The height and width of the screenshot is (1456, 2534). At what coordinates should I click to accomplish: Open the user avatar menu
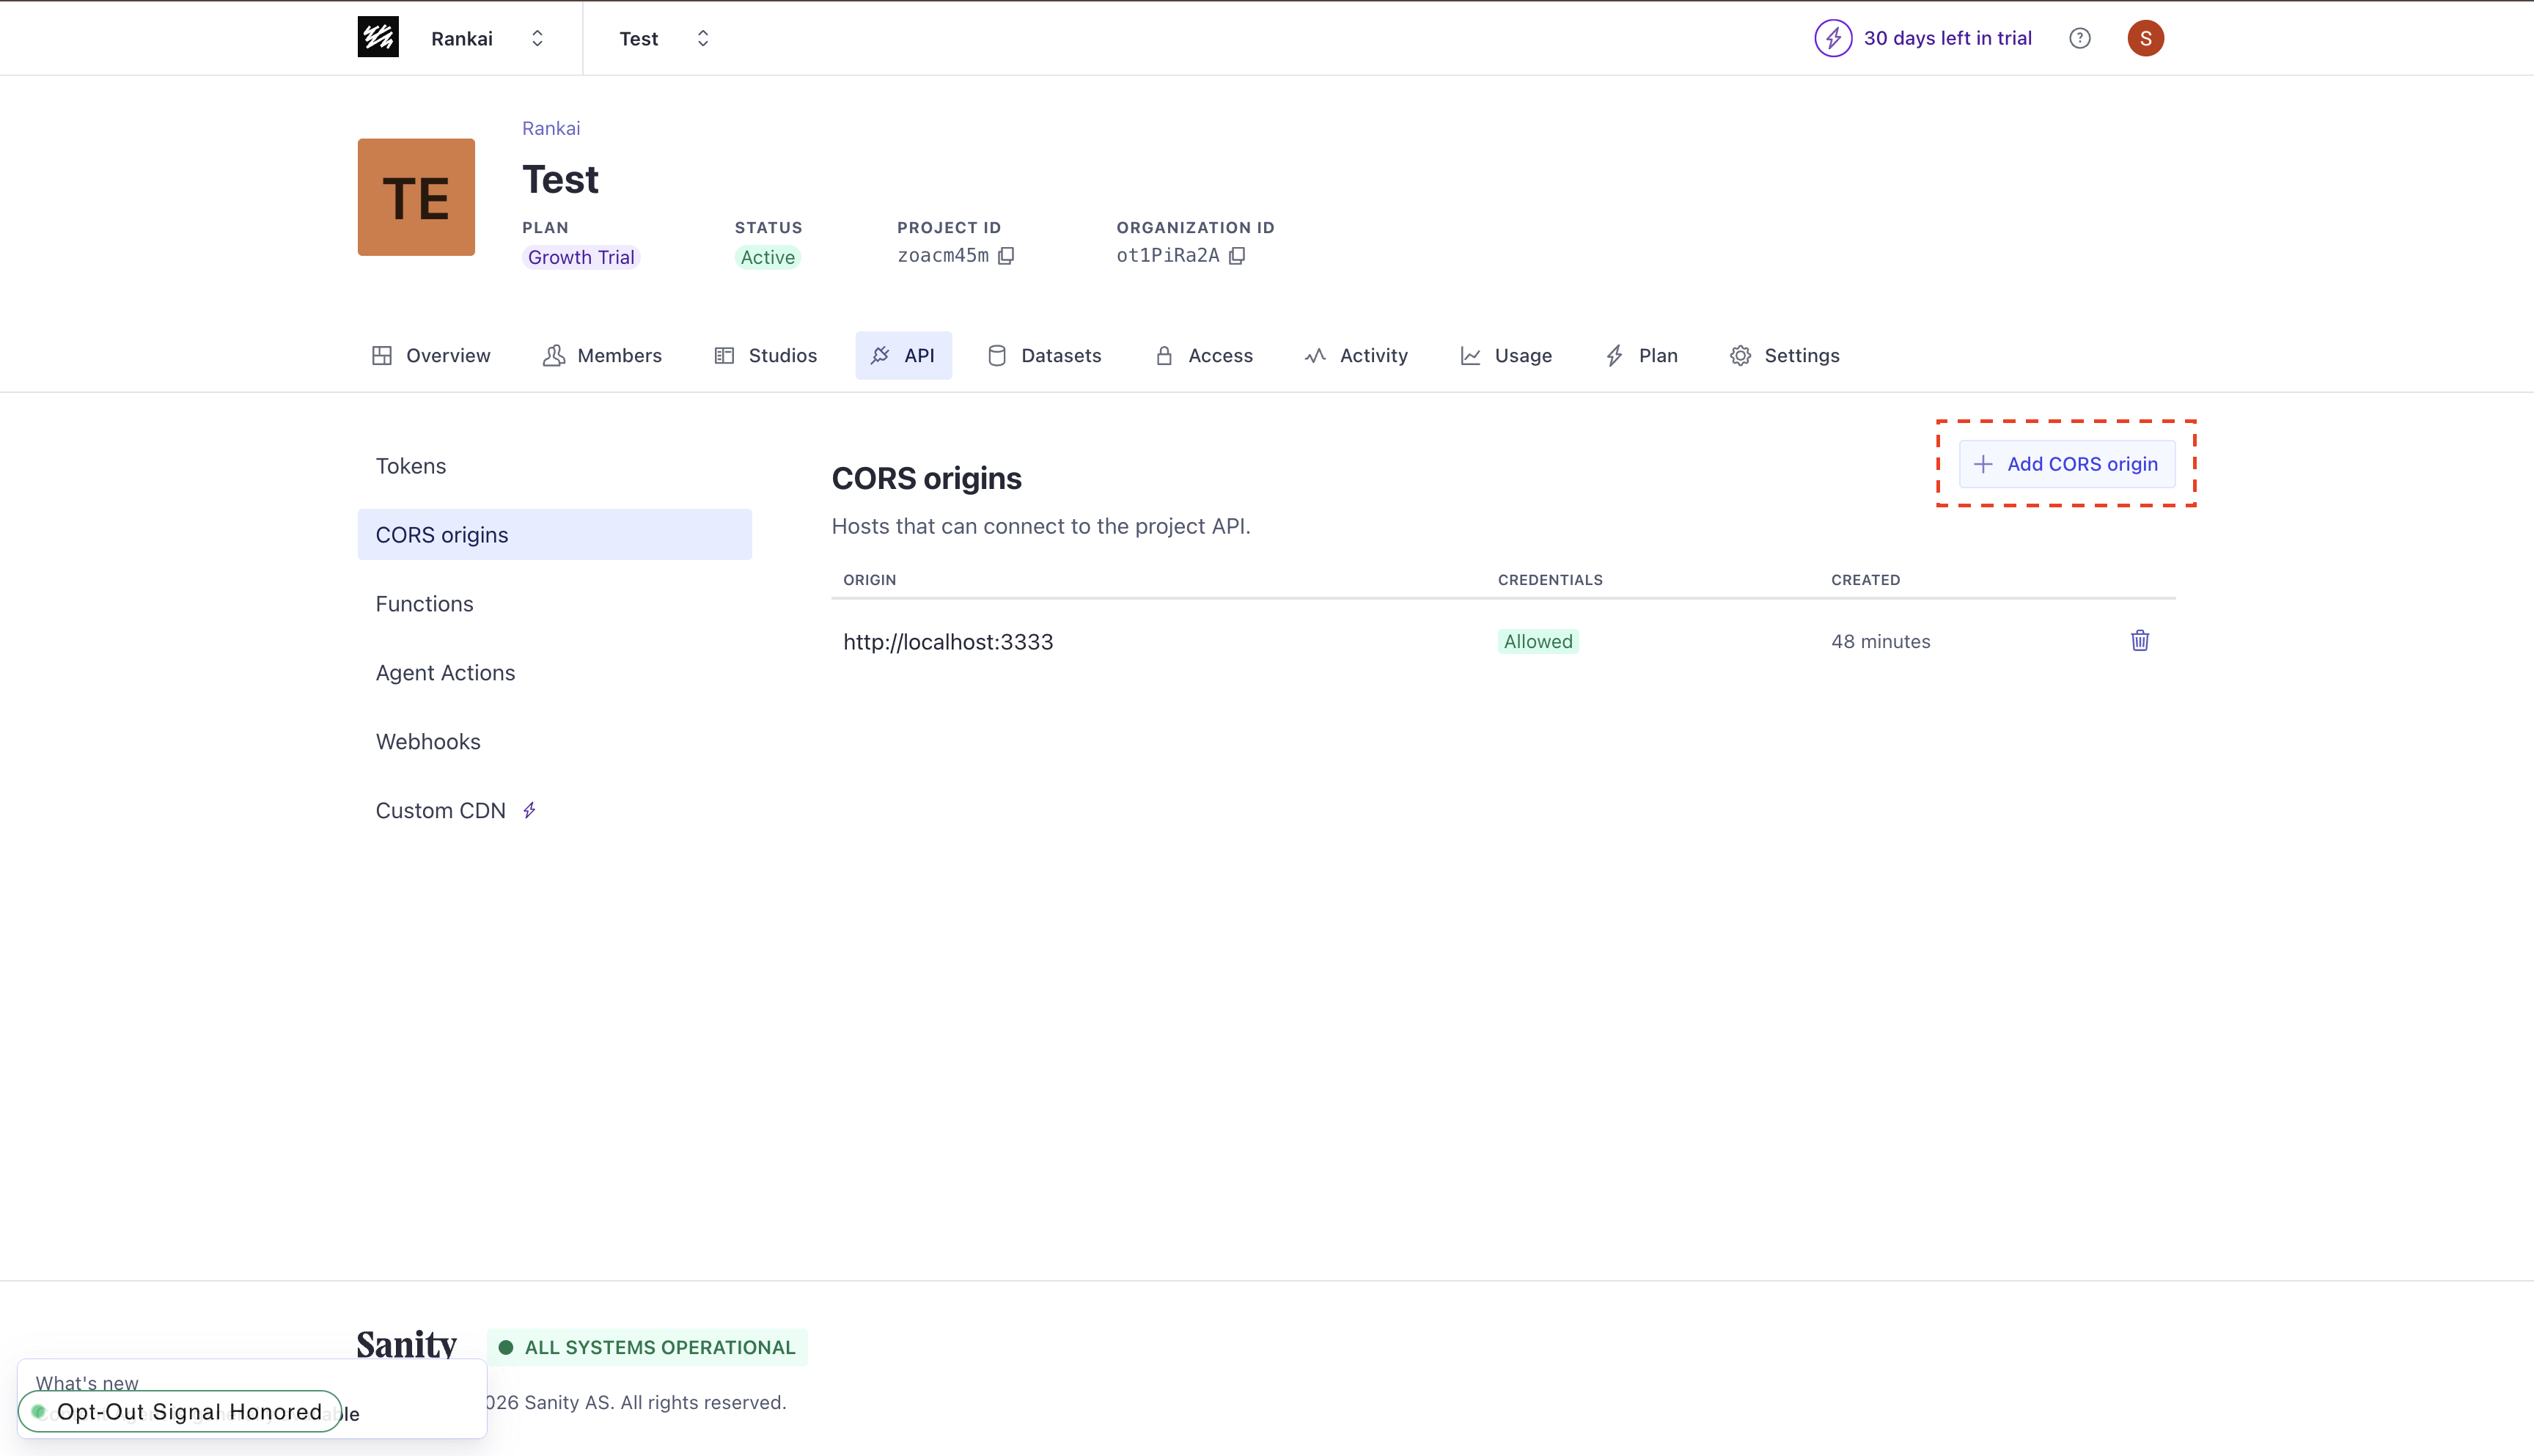click(x=2146, y=38)
